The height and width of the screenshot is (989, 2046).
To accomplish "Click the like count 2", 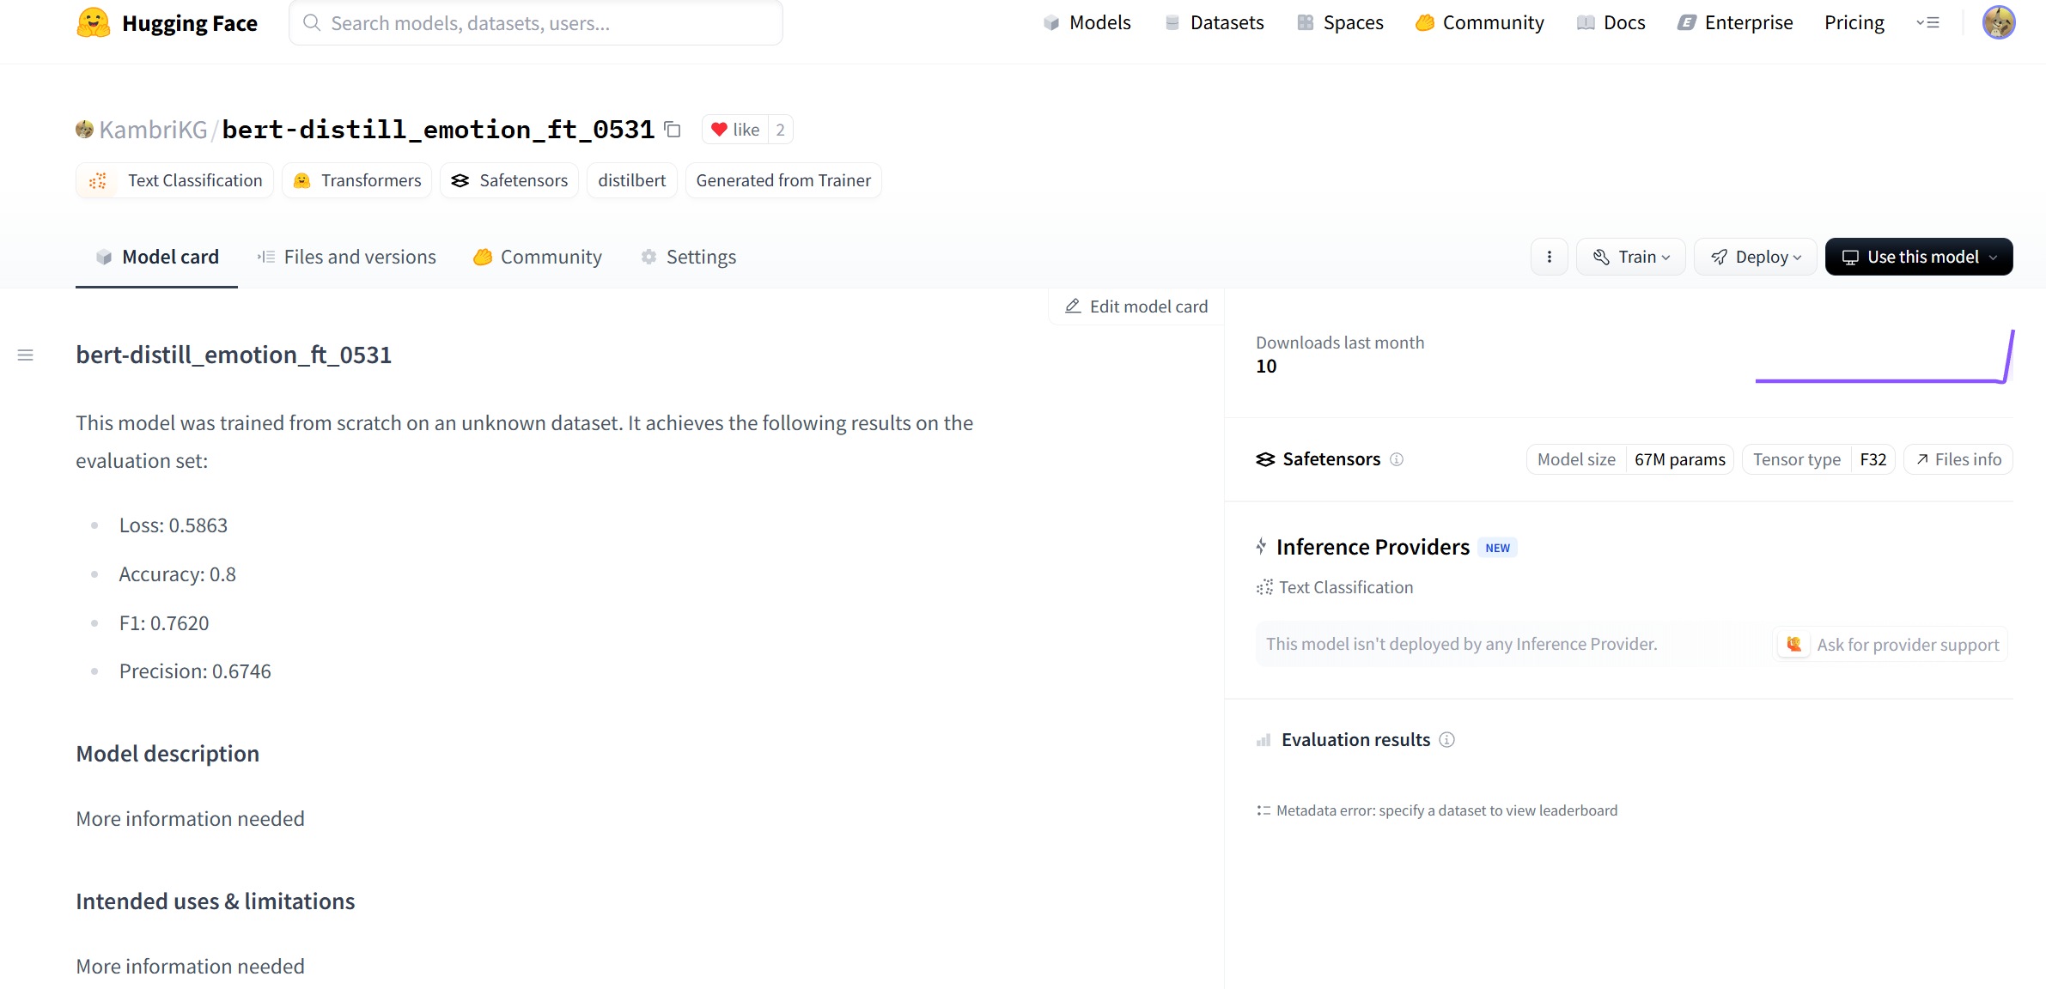I will [x=780, y=130].
